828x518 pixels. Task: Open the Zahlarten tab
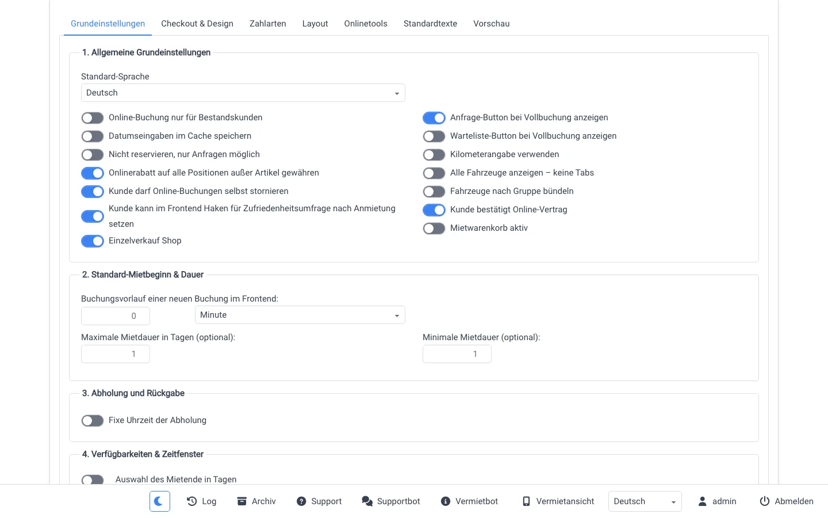268,24
